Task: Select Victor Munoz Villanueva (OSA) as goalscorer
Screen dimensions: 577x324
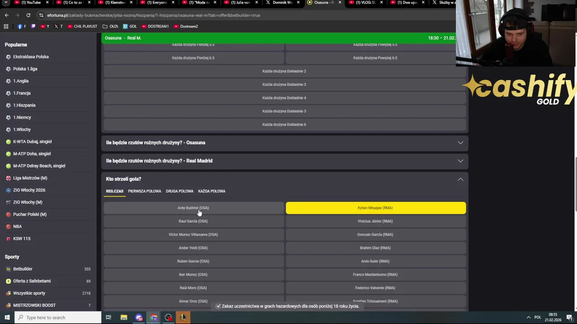Action: click(x=193, y=234)
